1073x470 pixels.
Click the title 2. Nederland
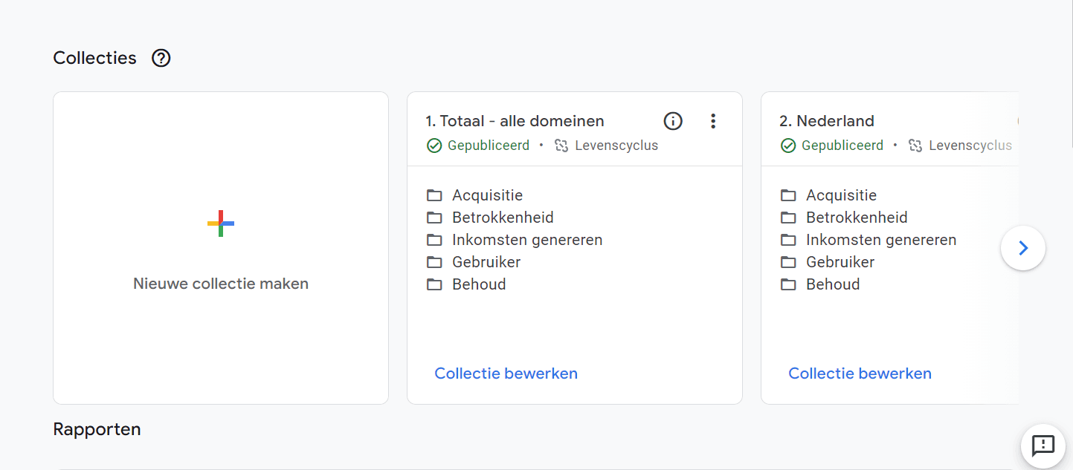(827, 121)
